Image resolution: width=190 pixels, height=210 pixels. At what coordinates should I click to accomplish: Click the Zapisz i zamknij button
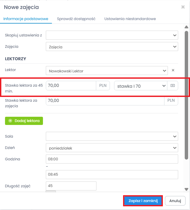click(143, 201)
